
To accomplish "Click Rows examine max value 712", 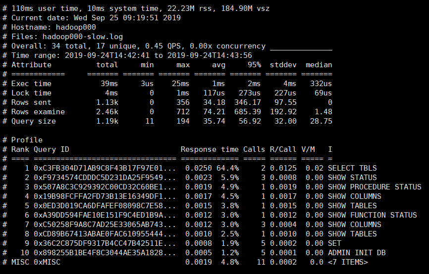I will [183, 112].
